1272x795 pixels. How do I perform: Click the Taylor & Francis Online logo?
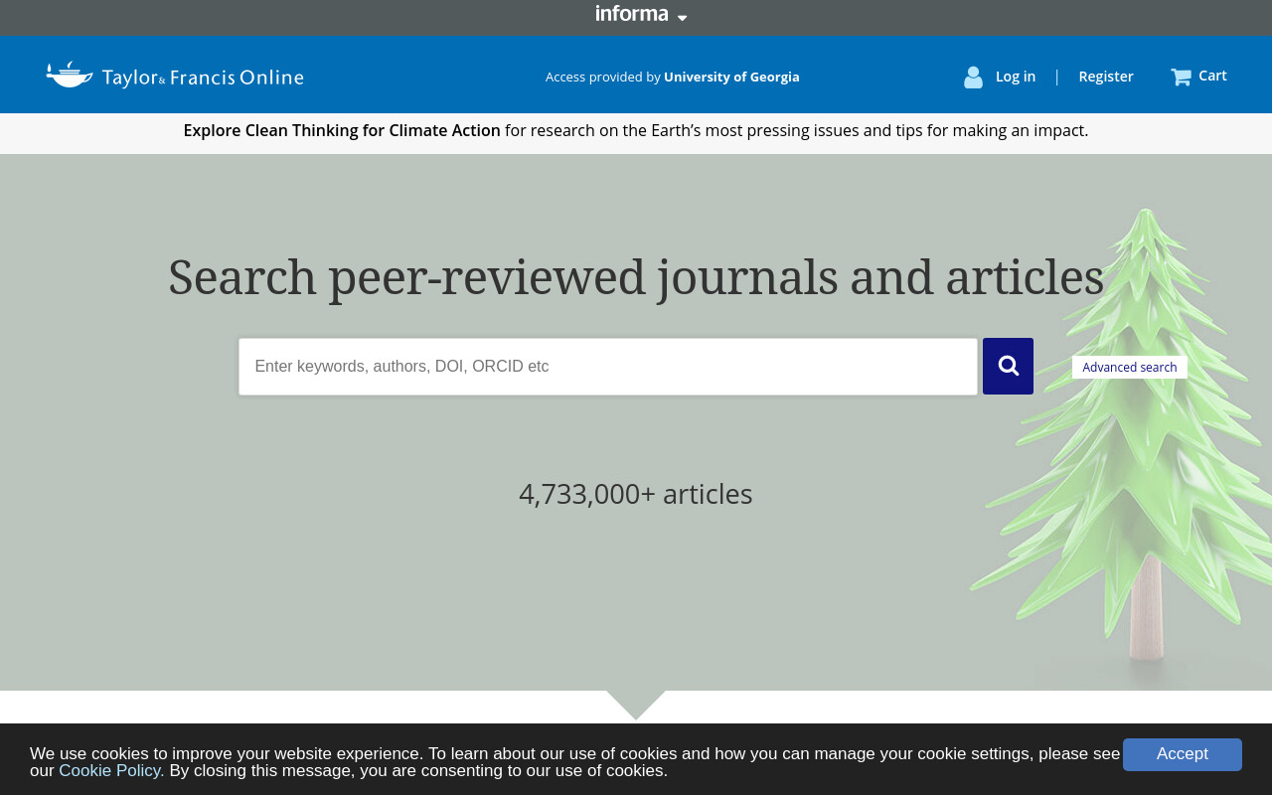[x=175, y=76]
